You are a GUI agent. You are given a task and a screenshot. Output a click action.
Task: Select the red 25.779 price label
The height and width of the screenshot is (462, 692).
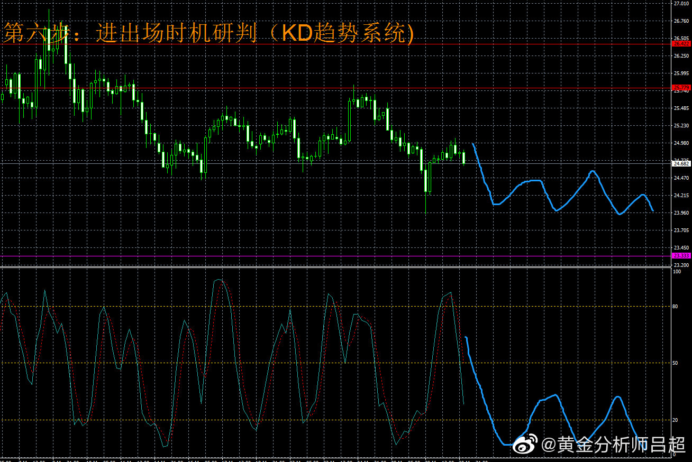(x=681, y=88)
